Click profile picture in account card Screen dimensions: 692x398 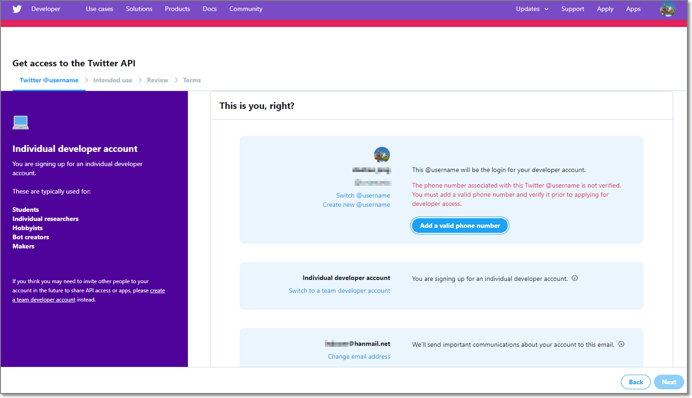coord(382,155)
